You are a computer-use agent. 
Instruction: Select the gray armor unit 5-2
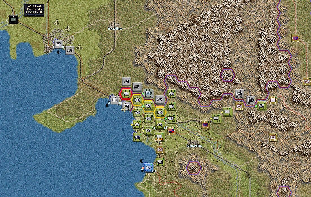[159, 100]
